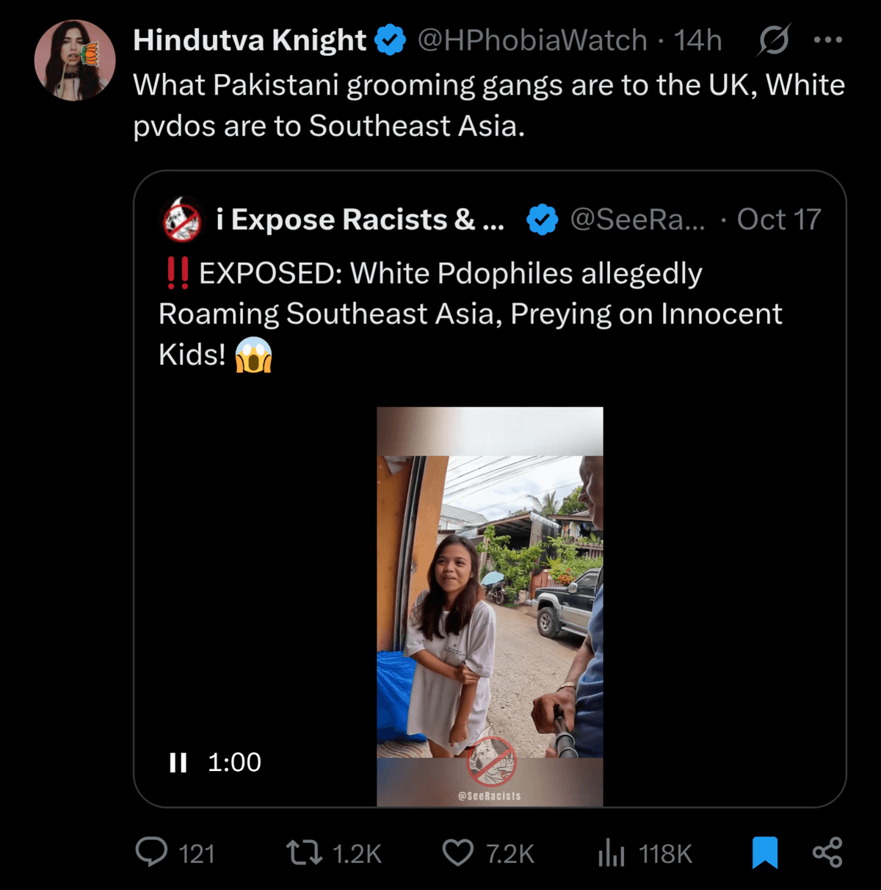Screen dimensions: 881x890
Task: Click the quoted post's verified badge
Action: 543,220
